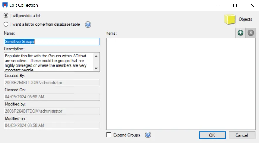The width and height of the screenshot is (259, 143).
Task: Click the Cancel button
Action: pos(242,135)
